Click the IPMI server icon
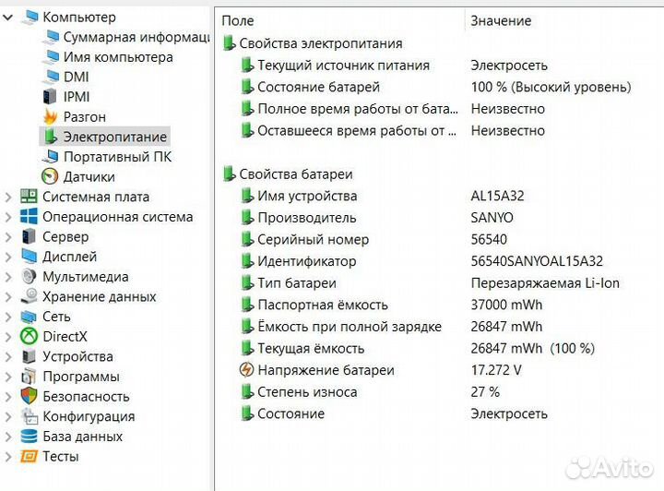The image size is (664, 491). click(x=50, y=97)
